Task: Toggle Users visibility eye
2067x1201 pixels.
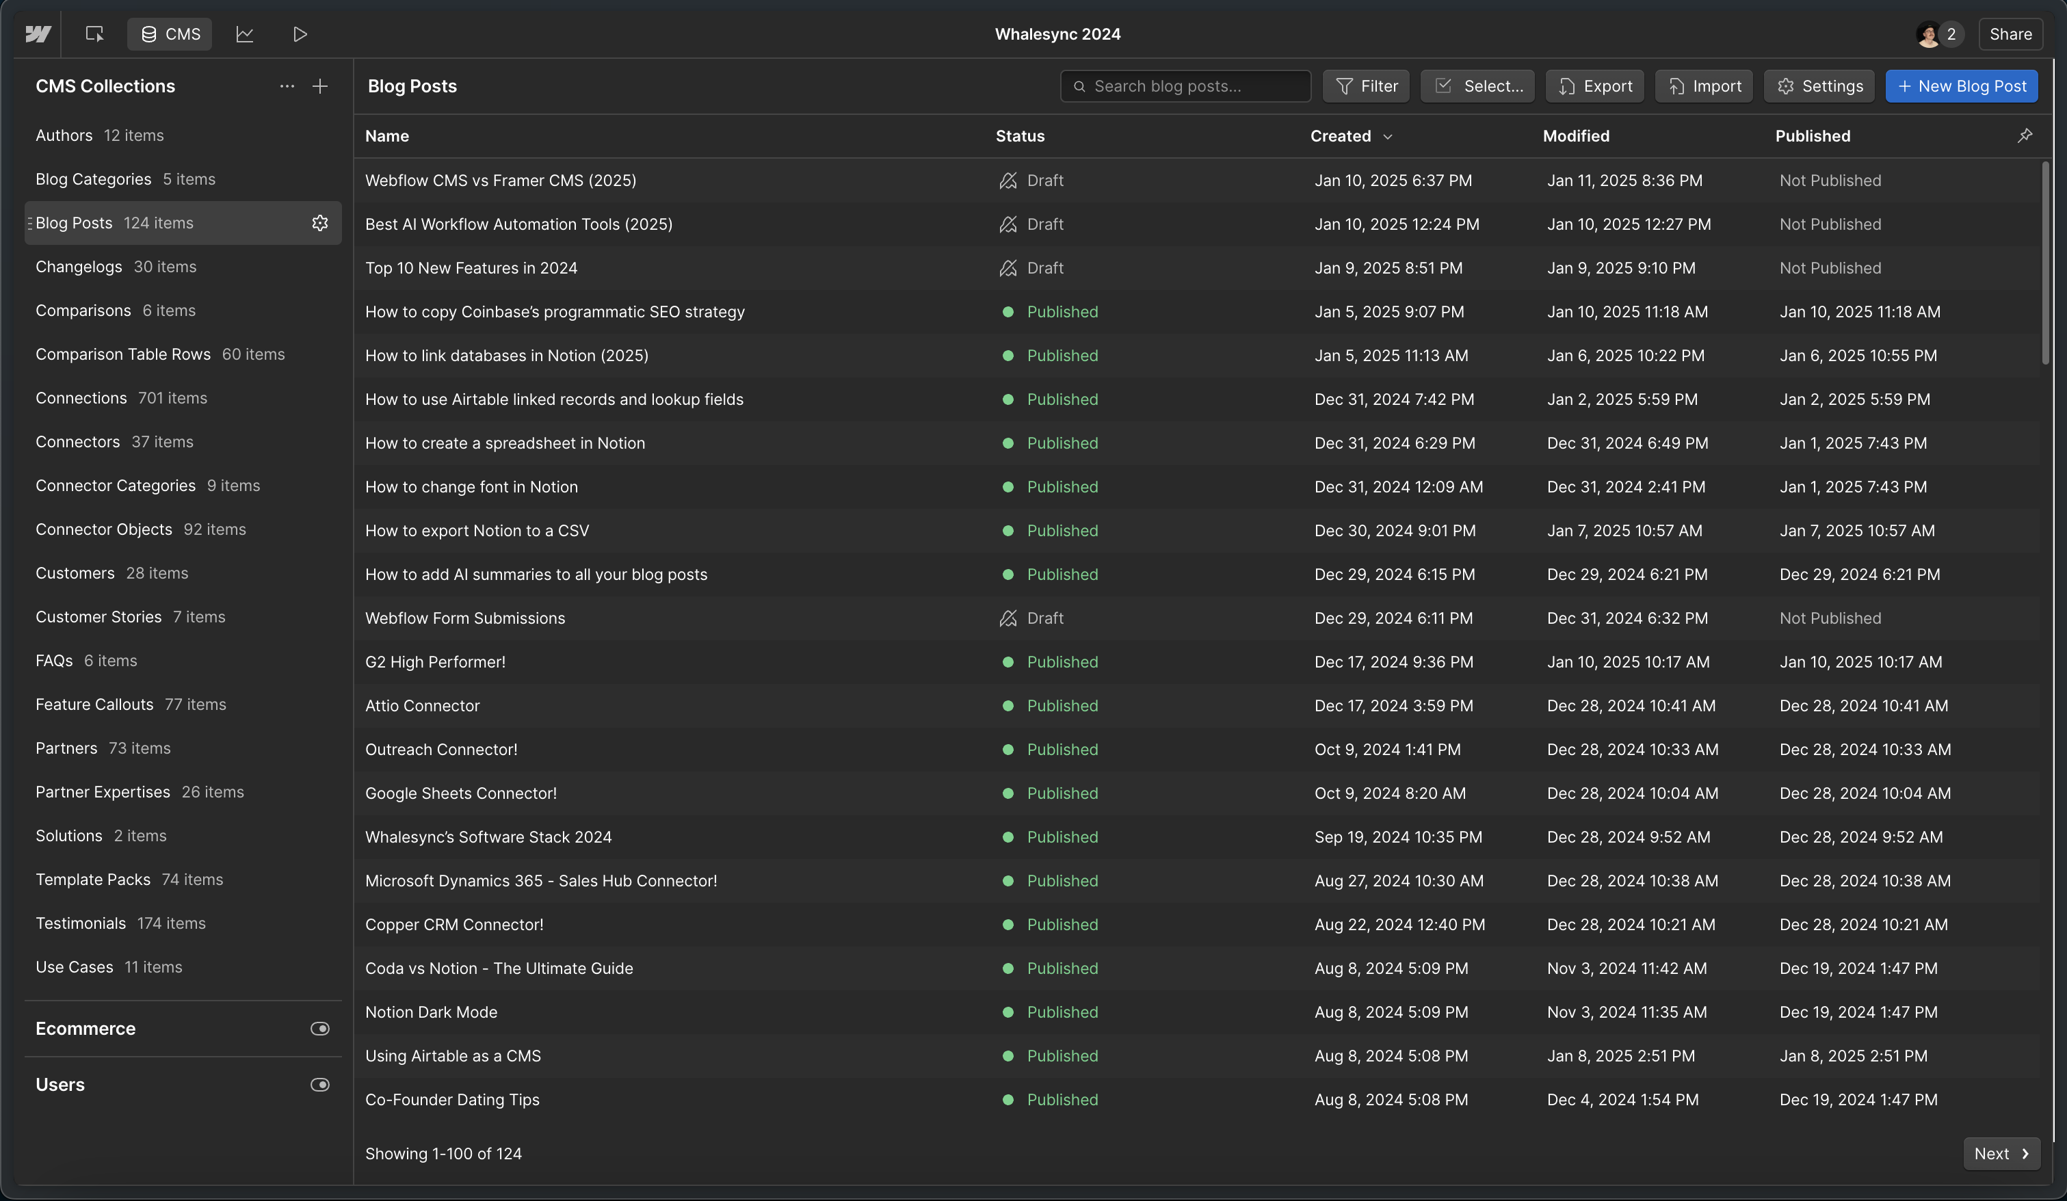Action: [x=320, y=1085]
